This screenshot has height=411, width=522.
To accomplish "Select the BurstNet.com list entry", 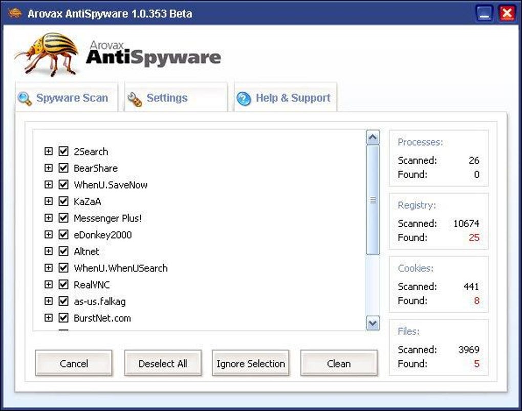I will click(102, 318).
